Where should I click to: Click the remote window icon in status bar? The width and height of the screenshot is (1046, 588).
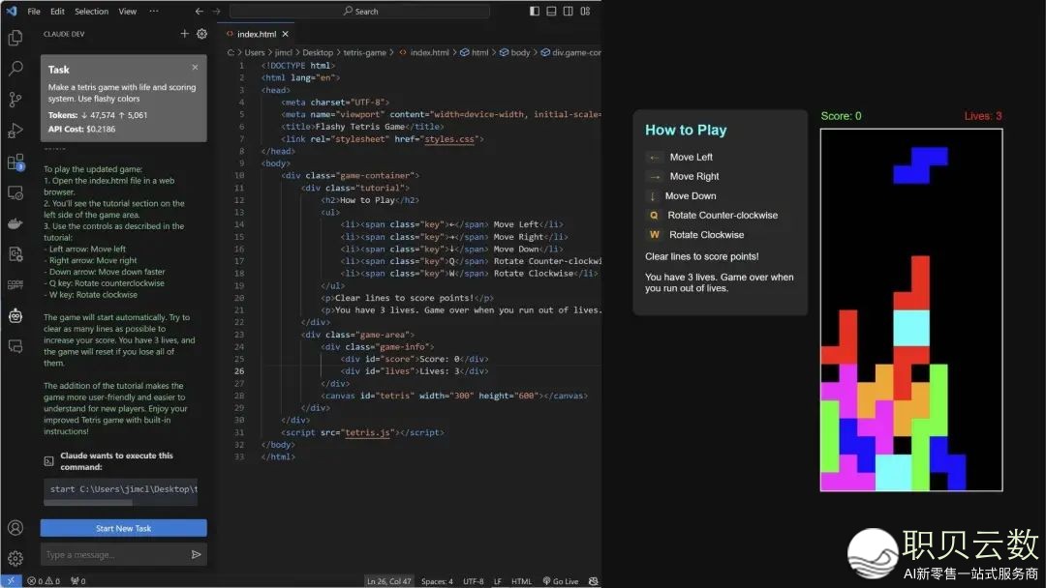[11, 580]
